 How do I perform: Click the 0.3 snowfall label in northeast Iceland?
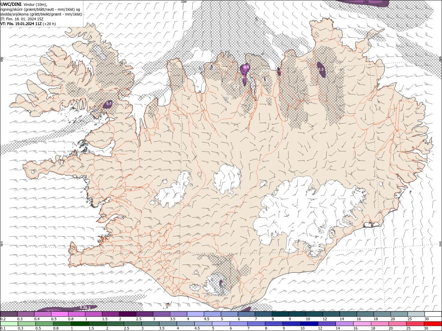pyautogui.click(x=321, y=69)
